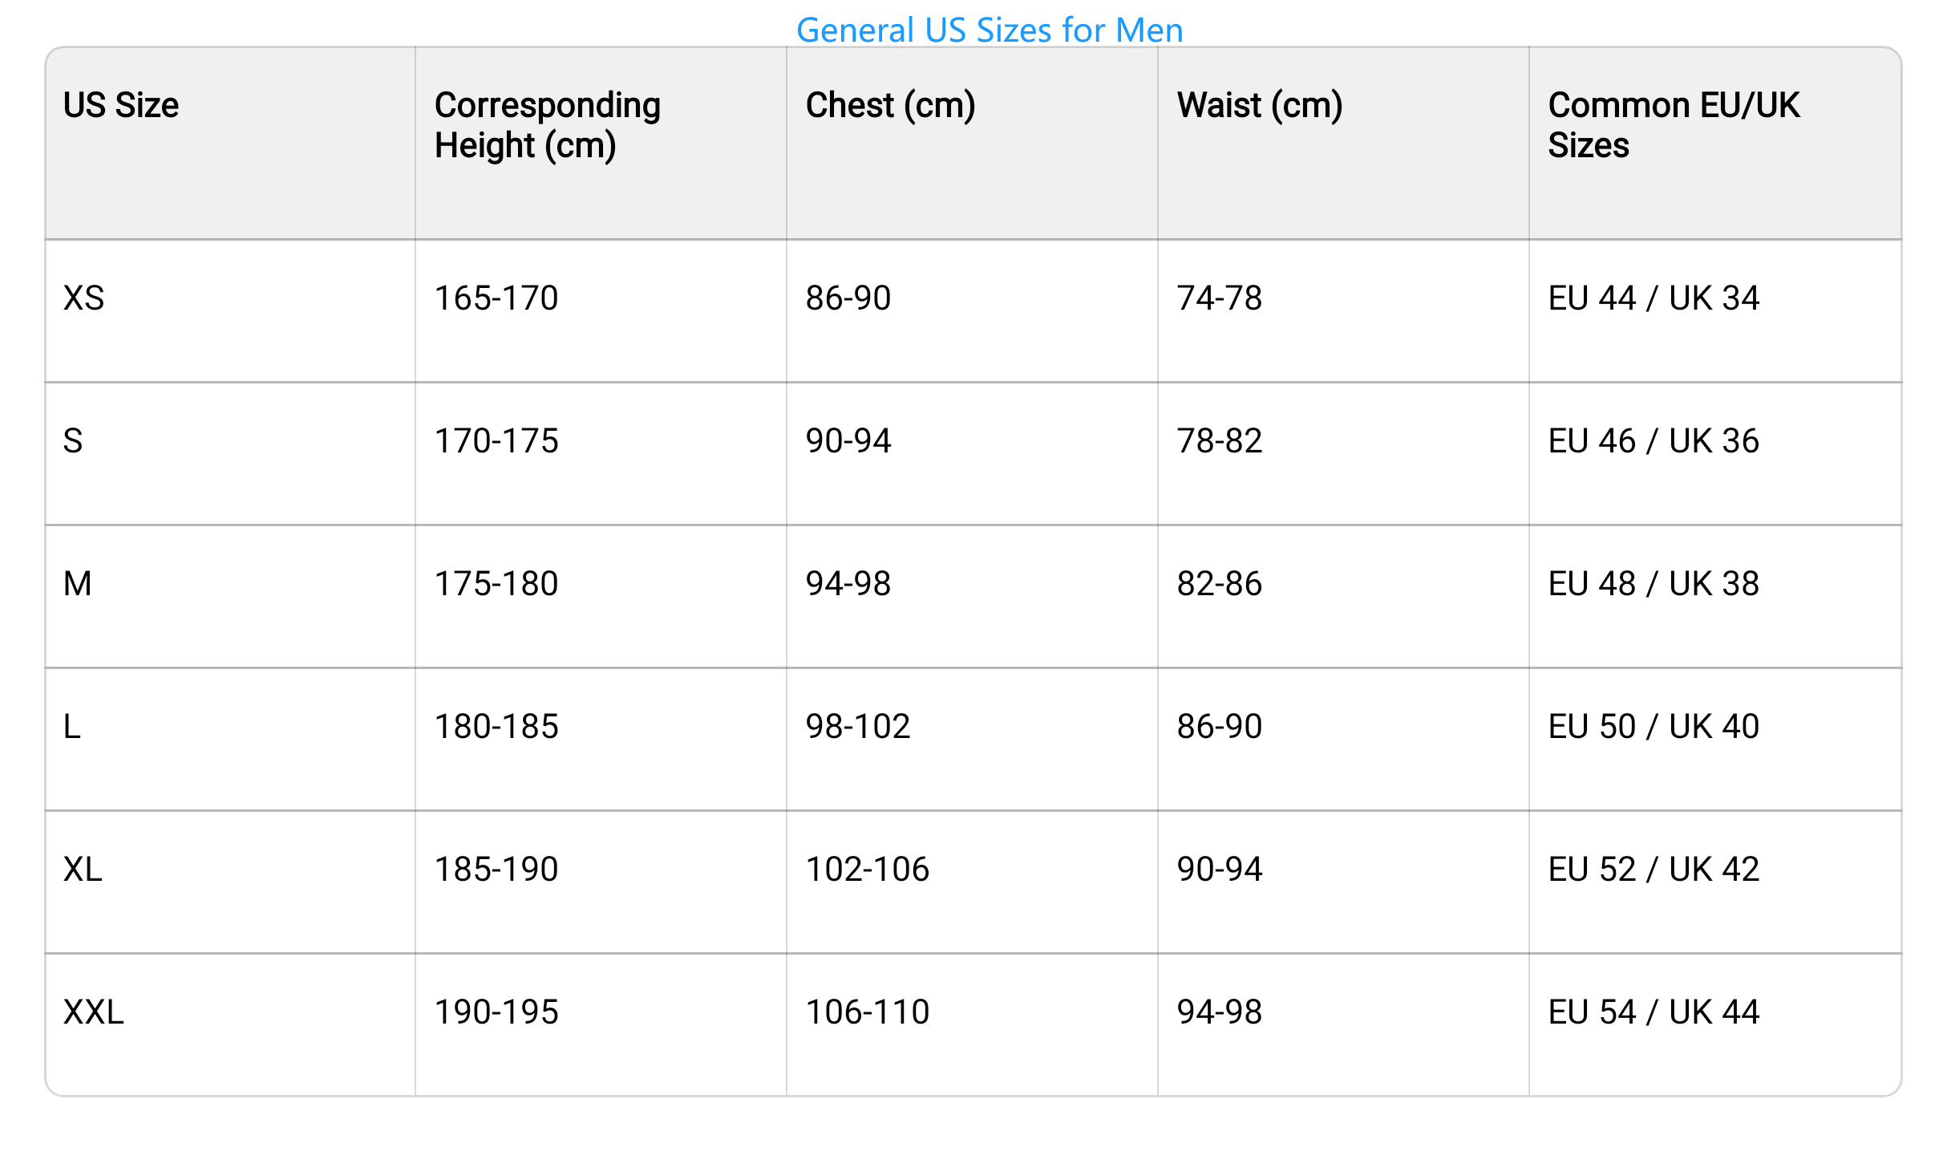The height and width of the screenshot is (1172, 1947).
Task: Click EU 44 / UK 34 cell
Action: click(1715, 311)
